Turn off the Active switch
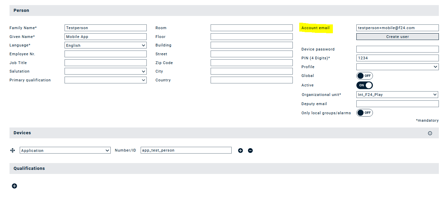This screenshot has height=198, width=446. click(x=364, y=85)
